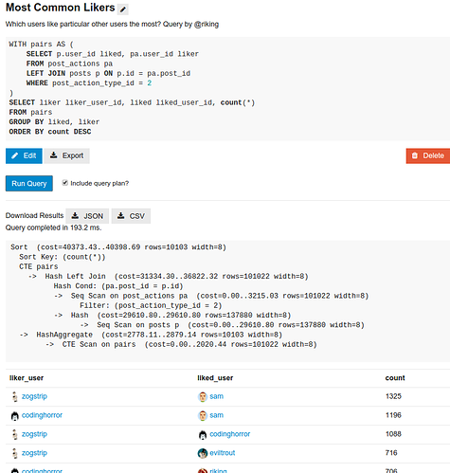Click codinghorror's avatar in the second row
450x473 pixels.
[x=15, y=416]
